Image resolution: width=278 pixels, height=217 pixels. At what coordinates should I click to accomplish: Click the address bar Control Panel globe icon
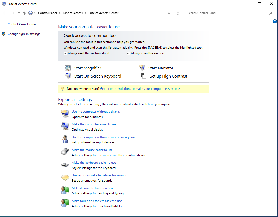[x=31, y=13]
